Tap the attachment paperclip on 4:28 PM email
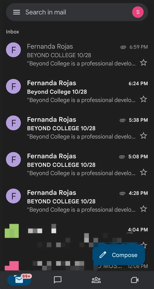Screen dimensions: 154x289 click(122, 193)
